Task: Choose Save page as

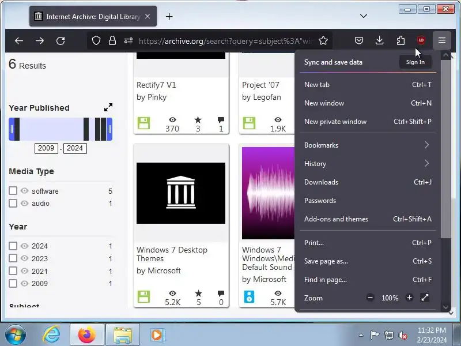Action: click(x=368, y=261)
